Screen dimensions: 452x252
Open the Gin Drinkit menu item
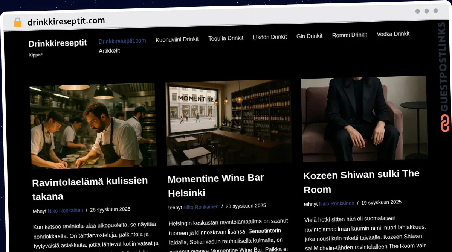(x=309, y=36)
